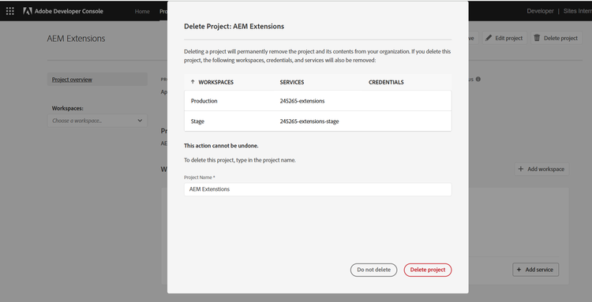Cancel with Do not delete button
This screenshot has height=302, width=592.
[x=373, y=270]
